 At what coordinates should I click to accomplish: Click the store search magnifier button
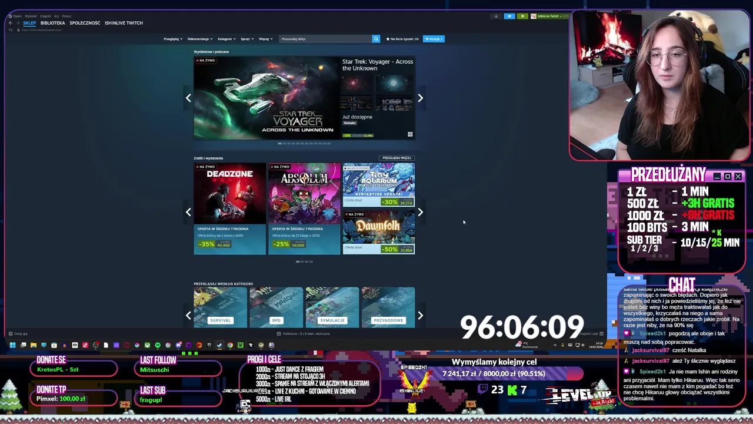[x=376, y=39]
